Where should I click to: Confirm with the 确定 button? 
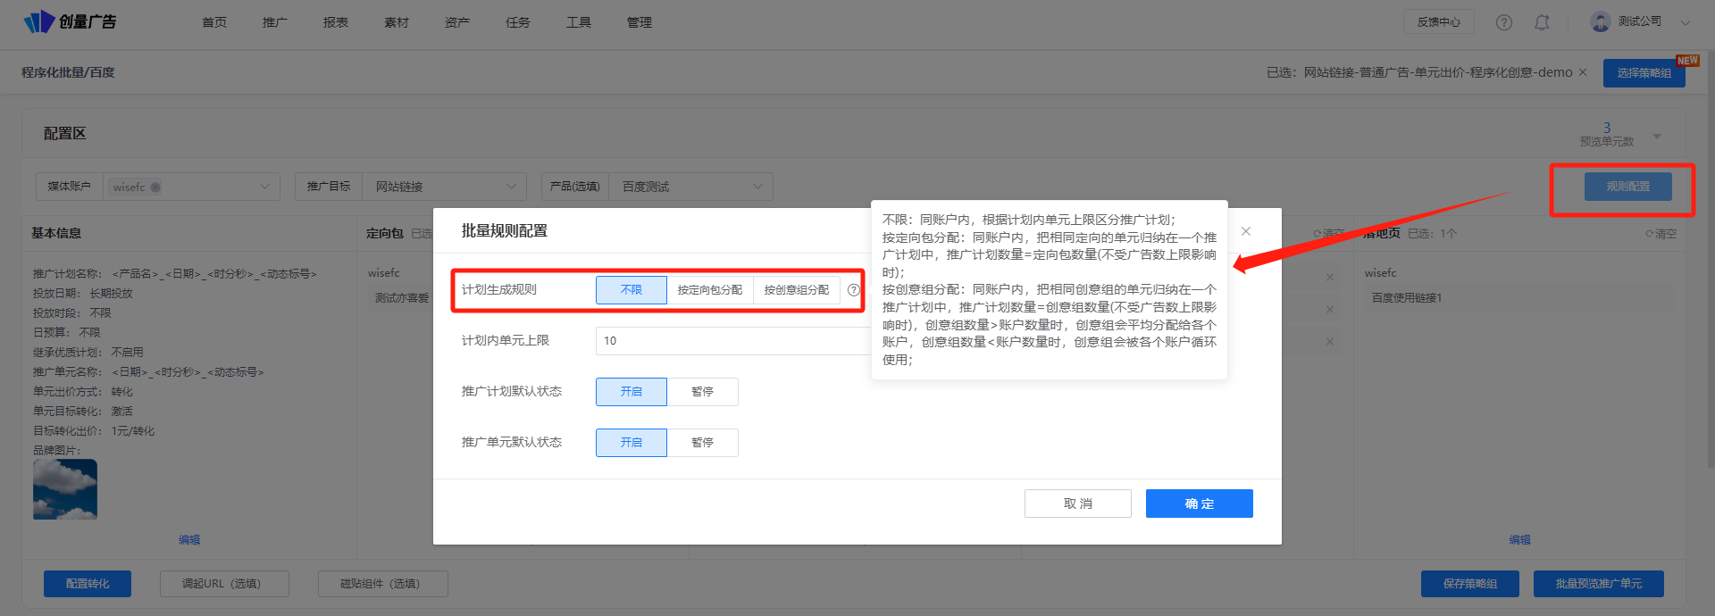[1199, 504]
